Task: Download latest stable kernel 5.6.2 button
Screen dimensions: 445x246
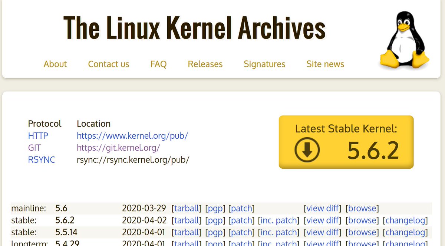Action: coord(346,142)
